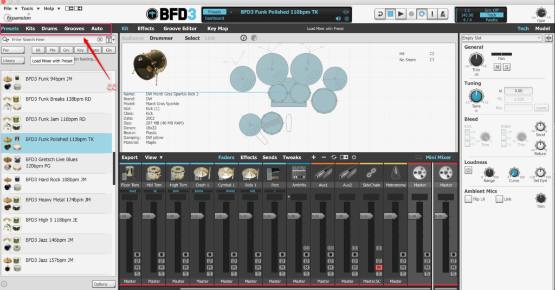Select the Crash 1 mixer channel icon

(202, 173)
